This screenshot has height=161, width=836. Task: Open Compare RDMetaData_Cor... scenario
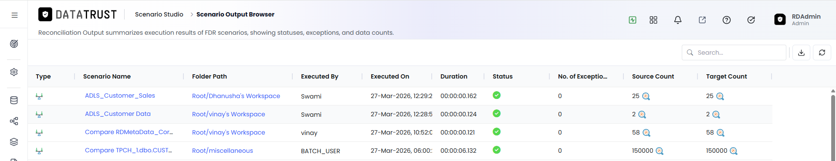(129, 132)
